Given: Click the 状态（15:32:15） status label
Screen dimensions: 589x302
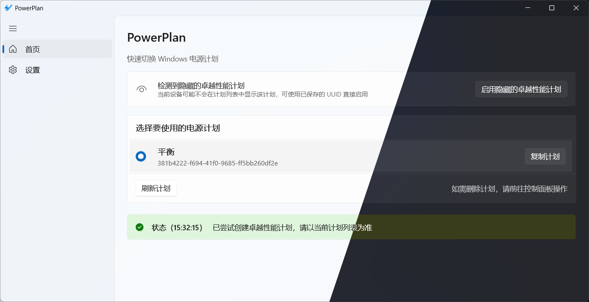Looking at the screenshot, I should click(x=177, y=227).
